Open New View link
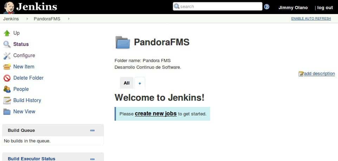Viewport: 338px width, 161px height. (x=24, y=112)
